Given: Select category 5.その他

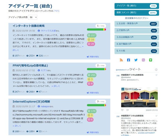Looking at the screenshot, I should click(x=137, y=51).
